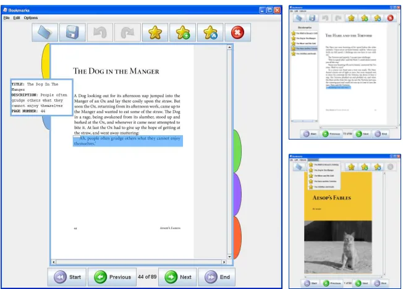
Task: Click Previous button in the Hare and Tortoise window
Action: click(x=331, y=134)
